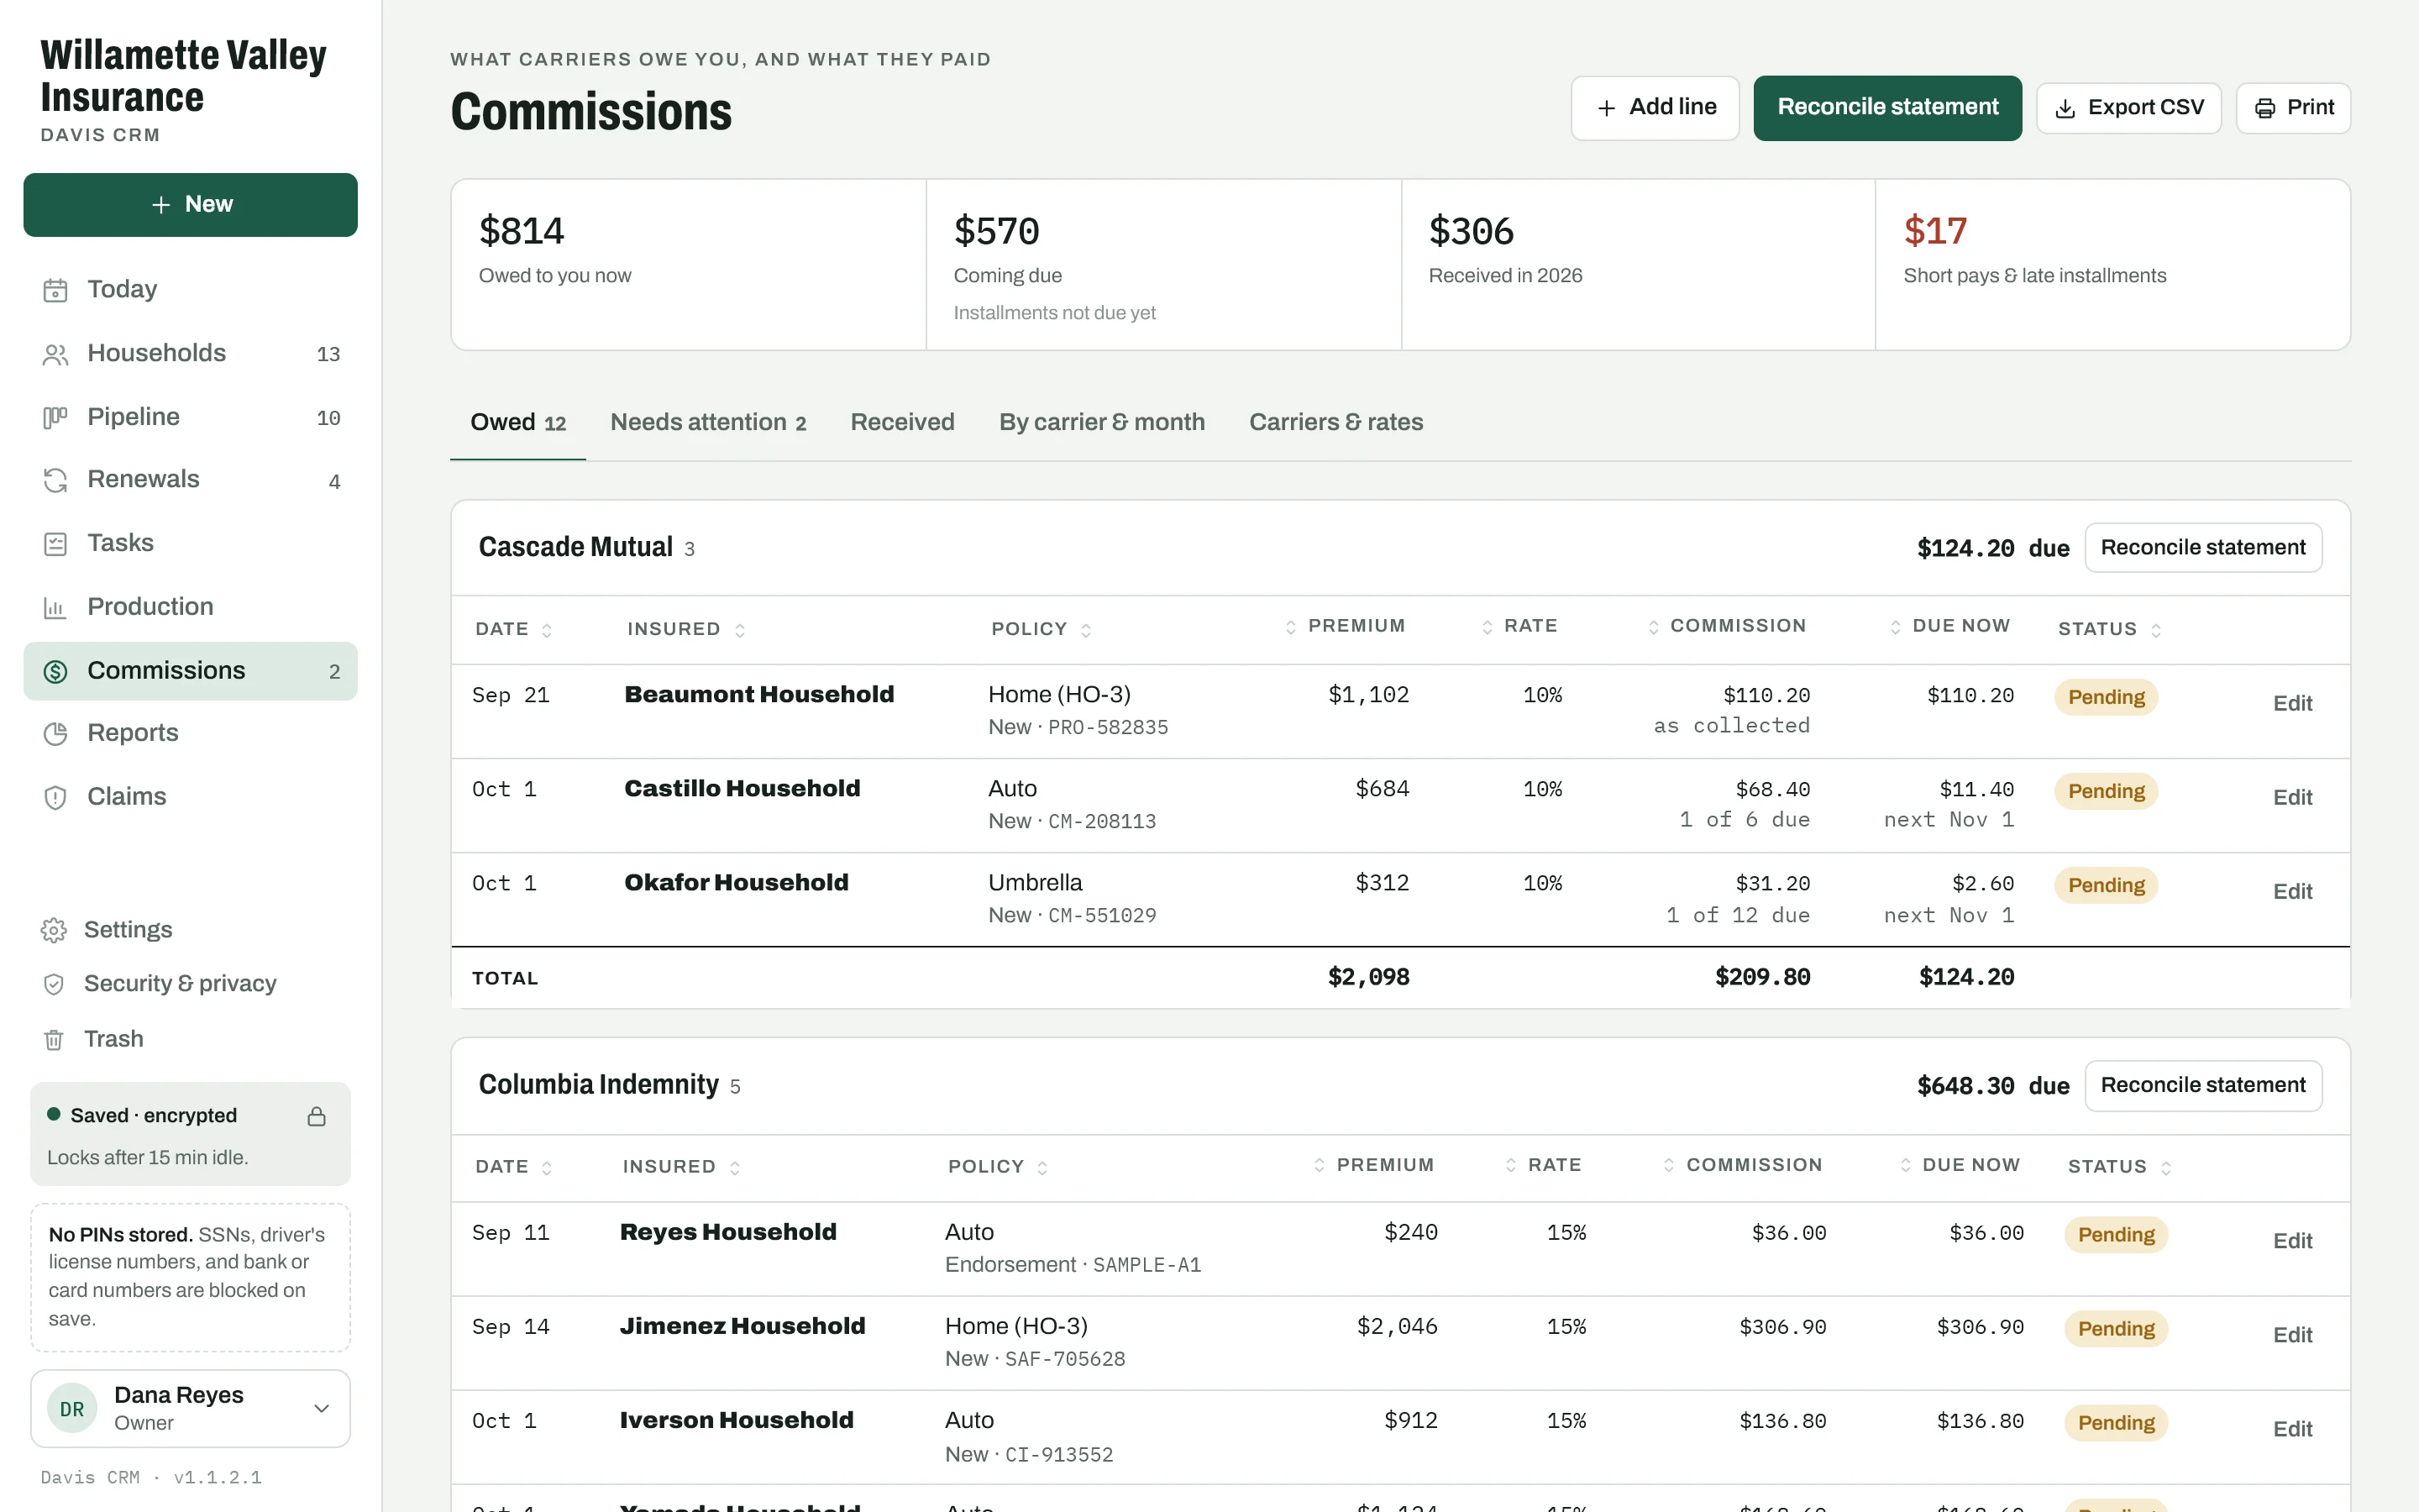Click the Security & privacy shield icon
The height and width of the screenshot is (1512, 2419).
[x=54, y=984]
